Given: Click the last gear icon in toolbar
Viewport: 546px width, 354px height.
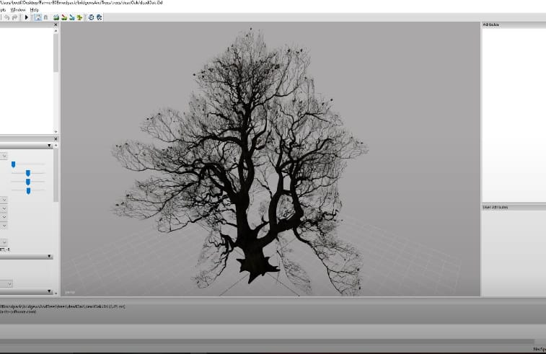Looking at the screenshot, I should pyautogui.click(x=99, y=17).
